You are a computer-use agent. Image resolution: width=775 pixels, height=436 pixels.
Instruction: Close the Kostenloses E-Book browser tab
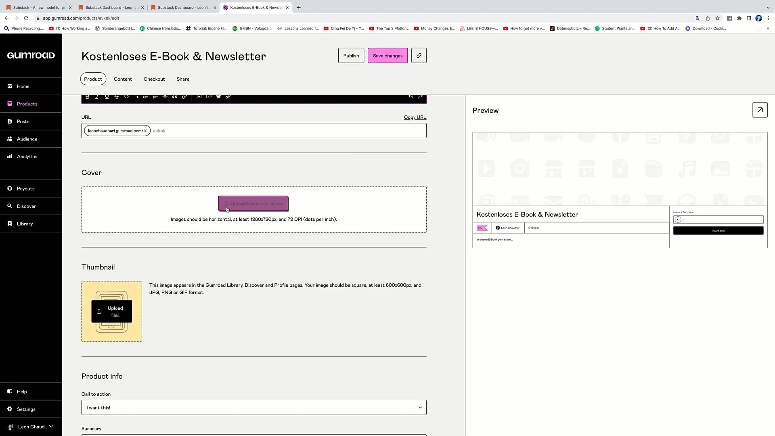point(287,7)
